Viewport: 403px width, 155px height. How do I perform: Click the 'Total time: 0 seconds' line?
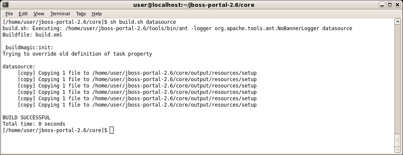point(34,124)
